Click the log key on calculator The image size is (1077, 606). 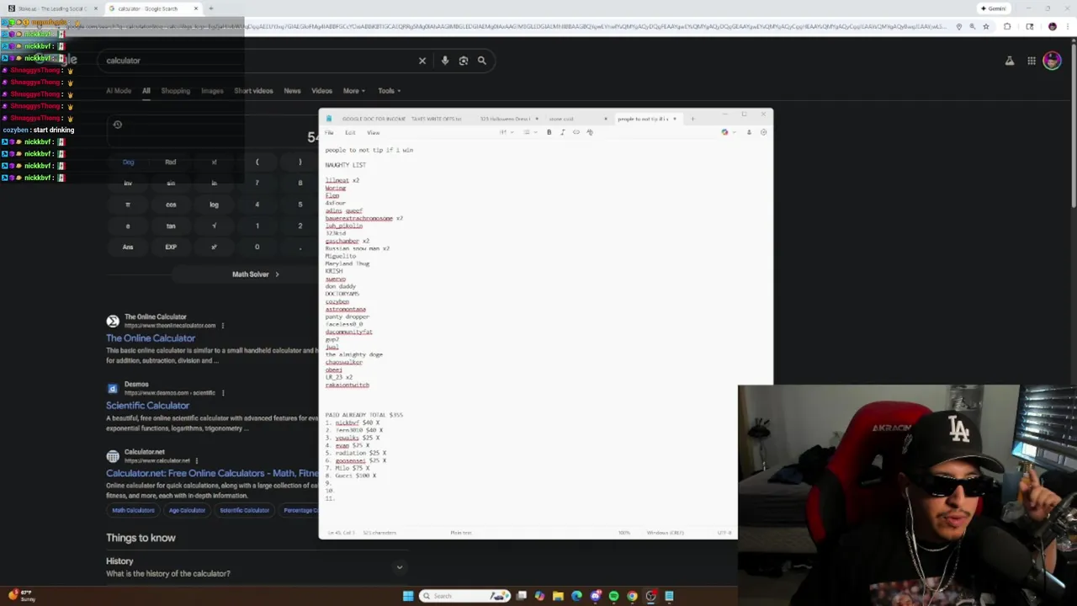tap(214, 205)
